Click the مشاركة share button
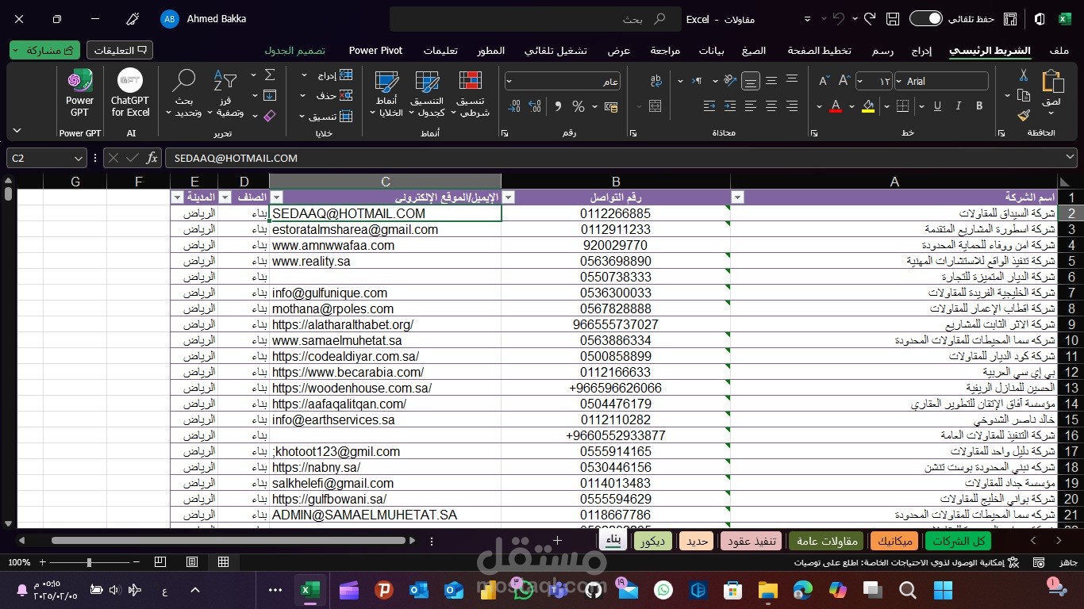Viewport: 1084px width, 609px height. point(45,50)
